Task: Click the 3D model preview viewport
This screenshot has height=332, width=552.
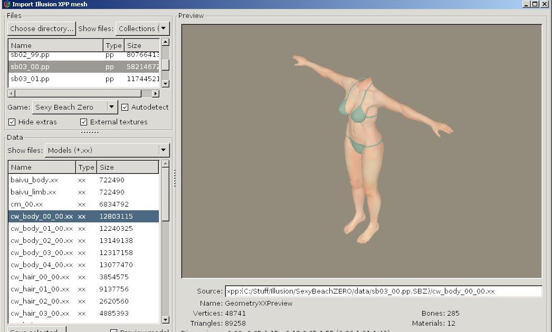Action: coord(361,151)
